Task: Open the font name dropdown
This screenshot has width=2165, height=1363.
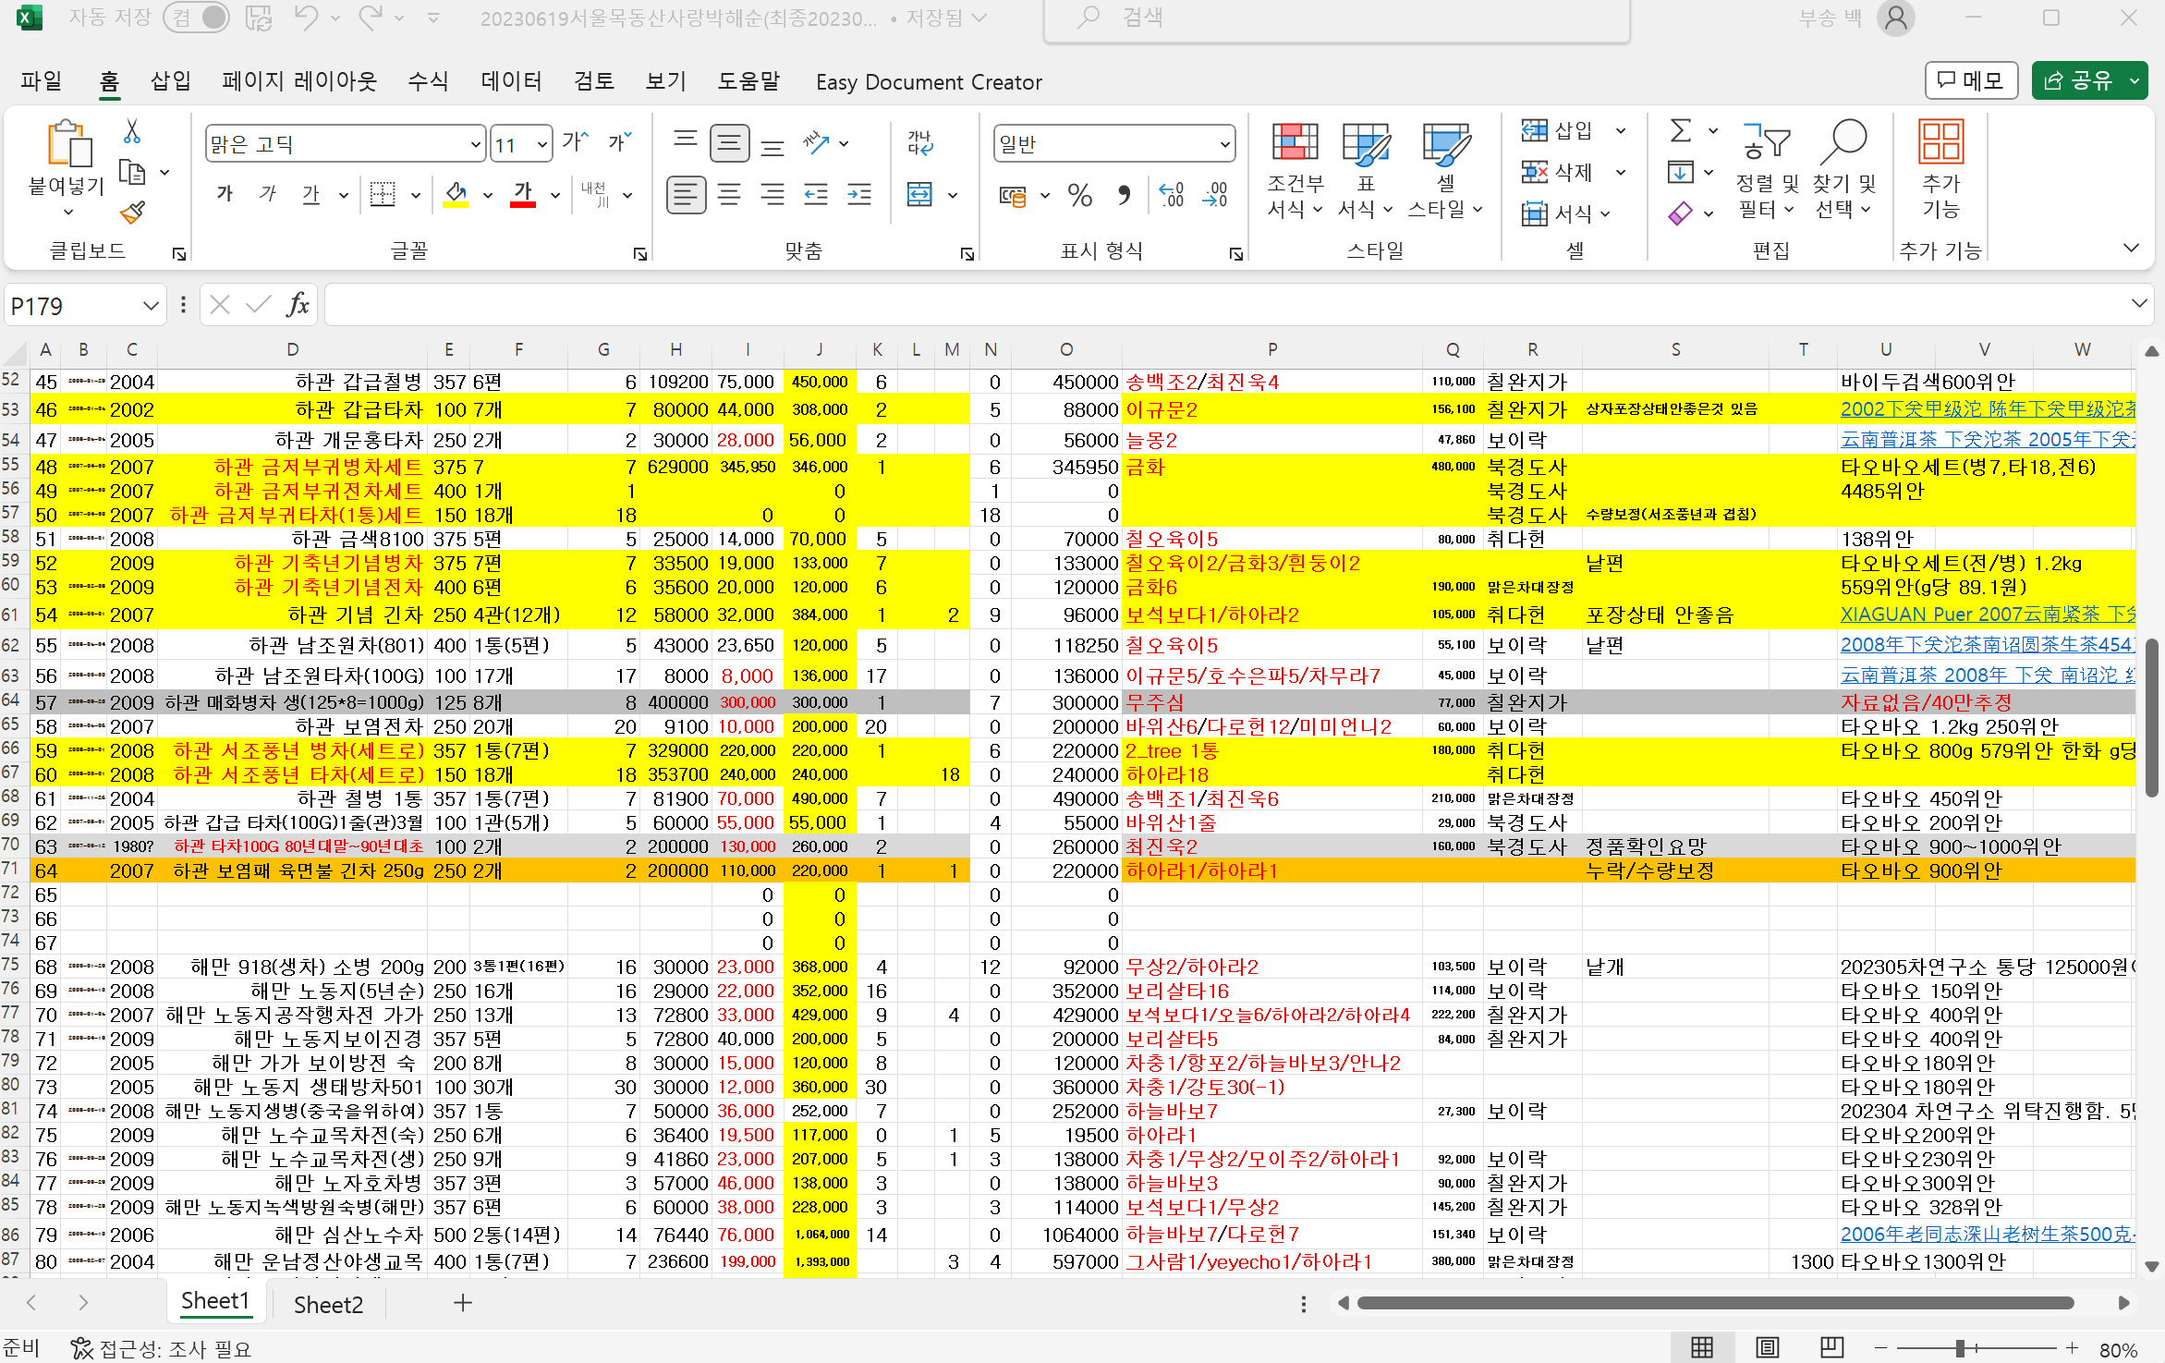Action: [x=475, y=144]
